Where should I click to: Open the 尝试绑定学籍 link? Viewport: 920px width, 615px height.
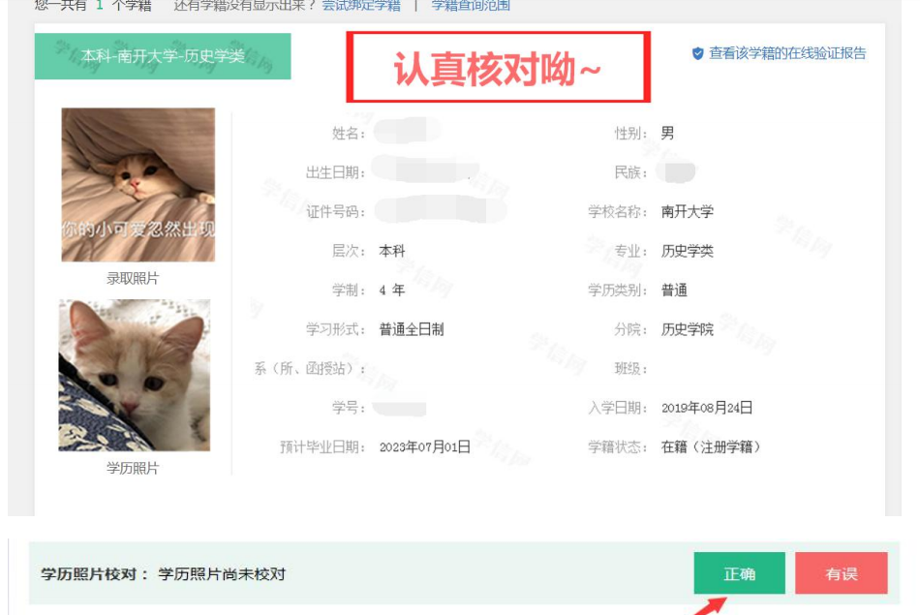(x=361, y=6)
